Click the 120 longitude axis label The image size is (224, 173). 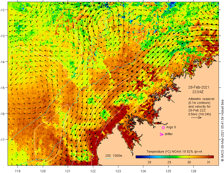pos(43,171)
